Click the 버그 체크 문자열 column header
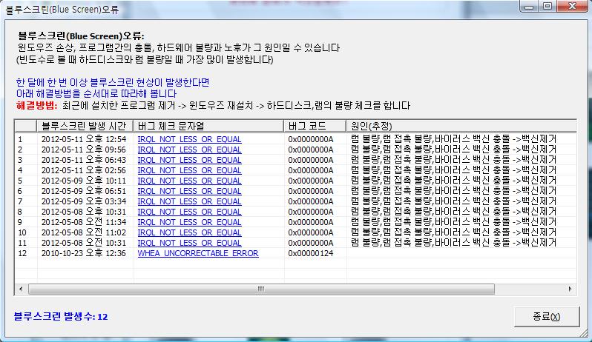 (208, 126)
